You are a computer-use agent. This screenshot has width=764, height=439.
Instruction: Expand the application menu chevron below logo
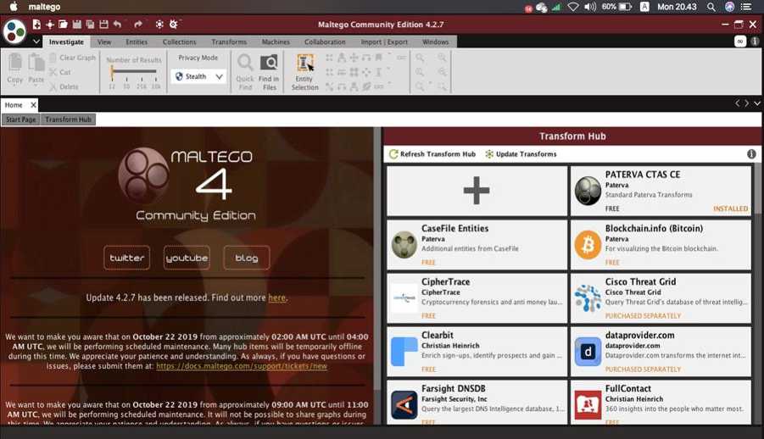36,42
